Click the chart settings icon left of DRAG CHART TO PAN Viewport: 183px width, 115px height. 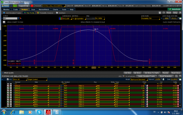tap(4, 22)
